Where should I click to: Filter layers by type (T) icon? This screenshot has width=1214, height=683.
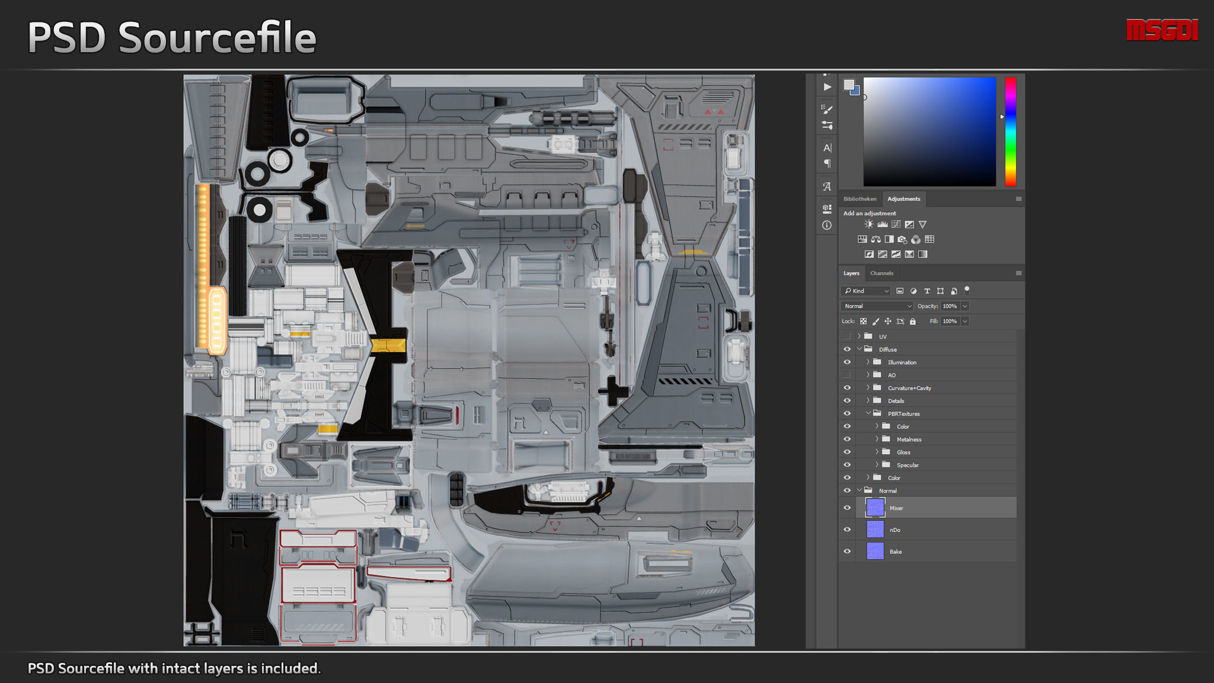pos(927,291)
